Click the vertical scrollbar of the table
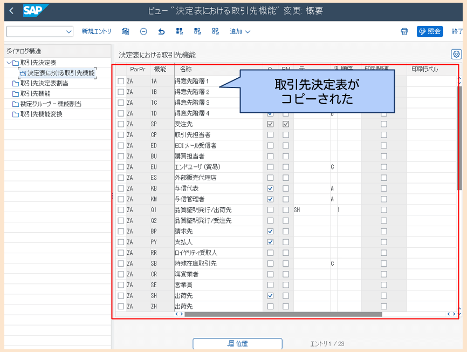 click(460, 138)
